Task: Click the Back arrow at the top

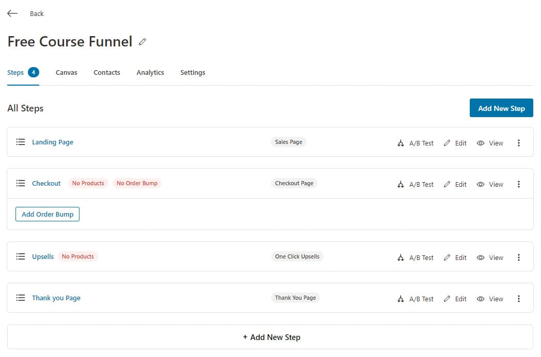Action: click(x=12, y=13)
